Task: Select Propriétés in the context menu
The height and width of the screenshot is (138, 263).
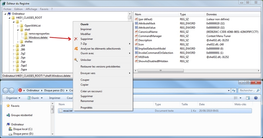Action: 86,107
